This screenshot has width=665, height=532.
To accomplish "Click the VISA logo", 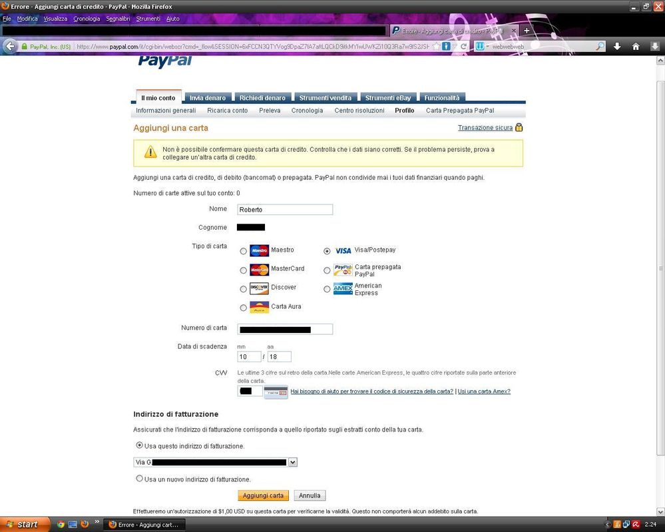I will point(343,251).
